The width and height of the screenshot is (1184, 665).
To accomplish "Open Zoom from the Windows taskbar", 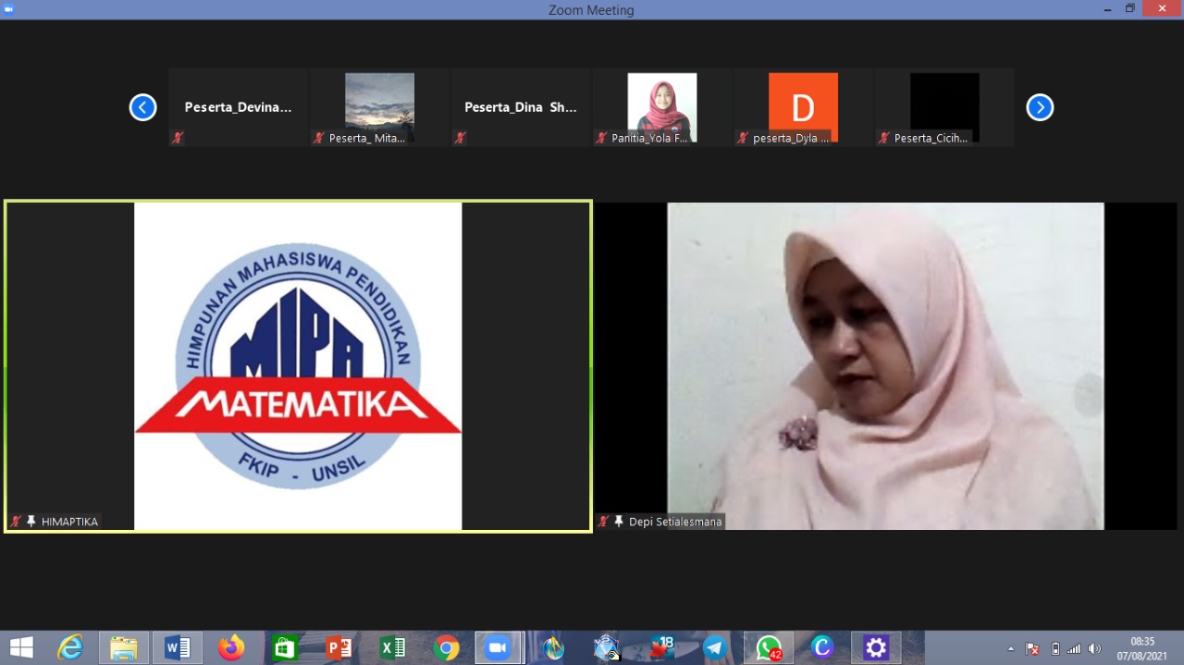I will (x=498, y=647).
